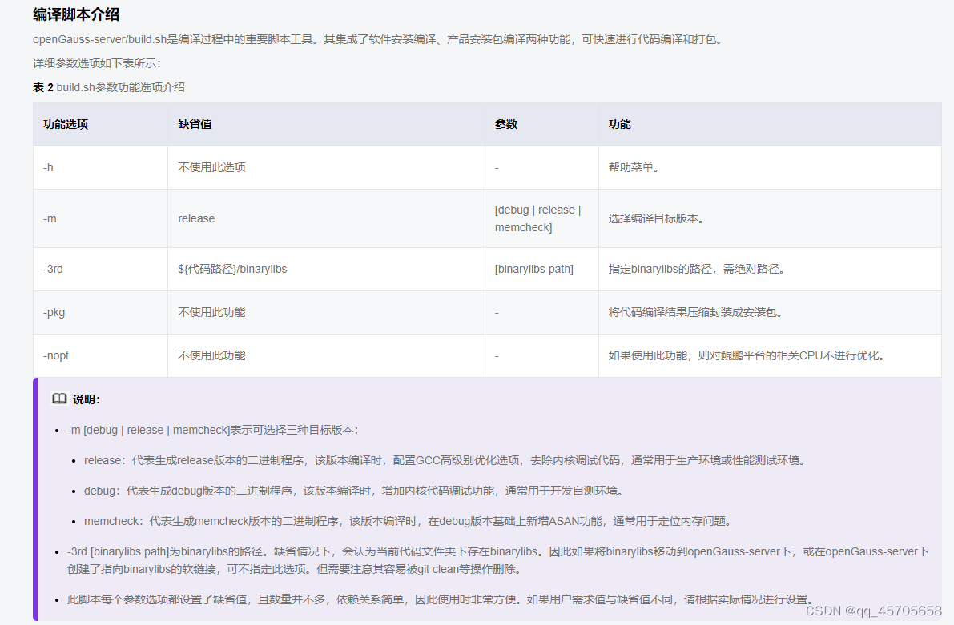954x625 pixels.
Task: Click the 指定binarylibs的路径 description cell
Action: (x=770, y=269)
